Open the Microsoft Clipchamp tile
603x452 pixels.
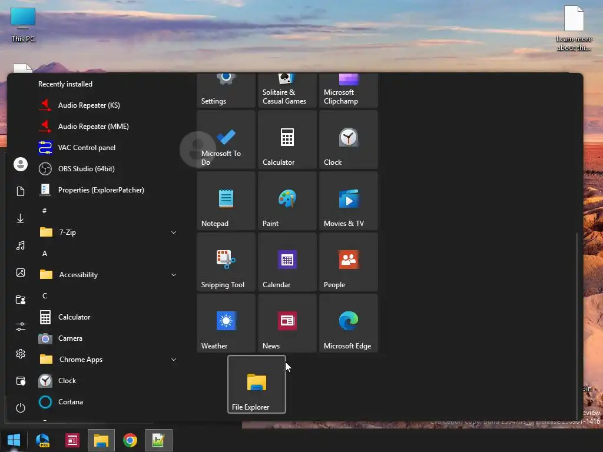pyautogui.click(x=349, y=90)
